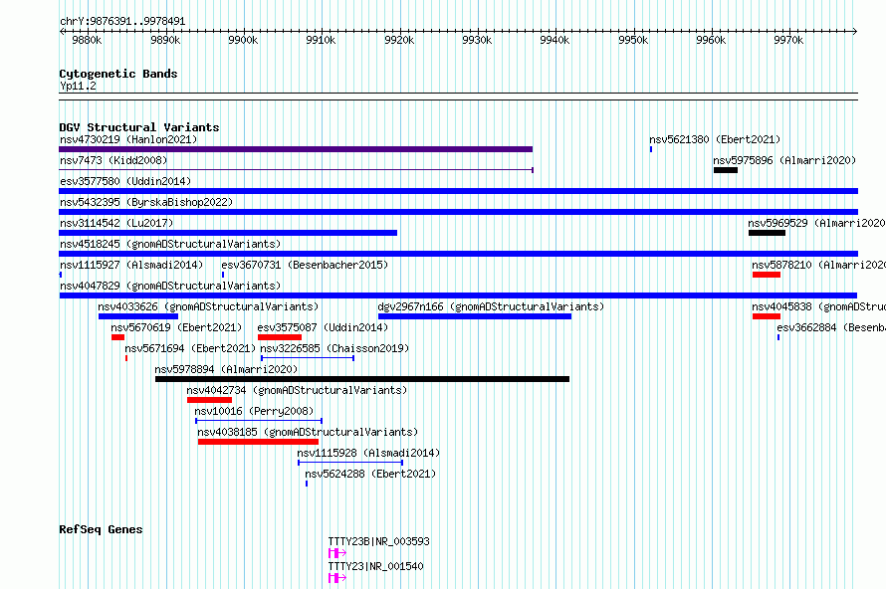Click nsv4047829 gnomAD variant label

click(170, 286)
